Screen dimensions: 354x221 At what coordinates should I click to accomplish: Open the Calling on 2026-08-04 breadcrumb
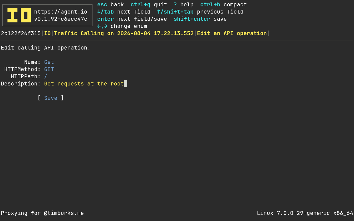point(137,33)
